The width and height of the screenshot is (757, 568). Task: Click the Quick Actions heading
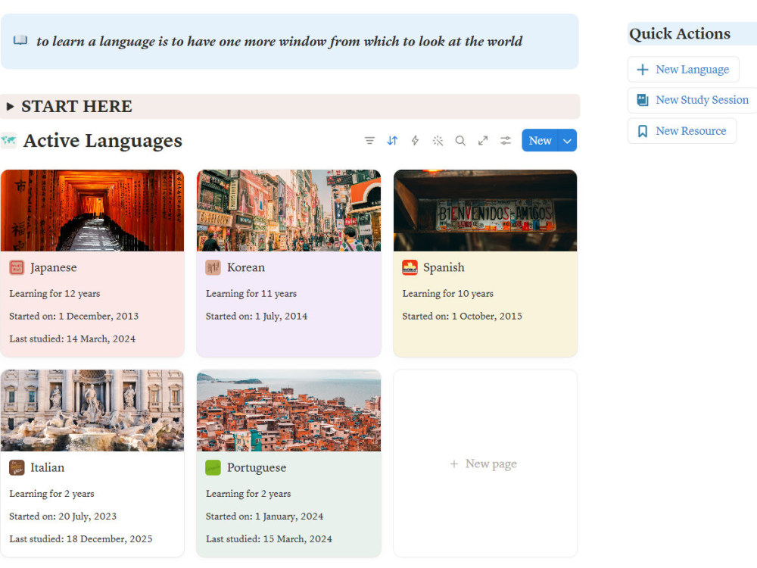coord(679,34)
